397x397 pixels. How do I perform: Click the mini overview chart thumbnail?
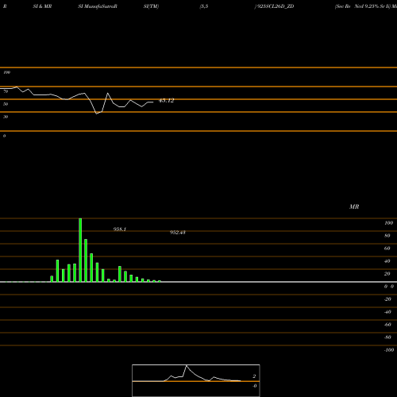[x=196, y=380]
